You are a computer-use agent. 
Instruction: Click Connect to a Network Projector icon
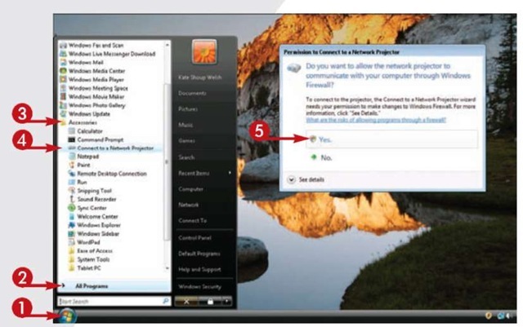pos(71,148)
